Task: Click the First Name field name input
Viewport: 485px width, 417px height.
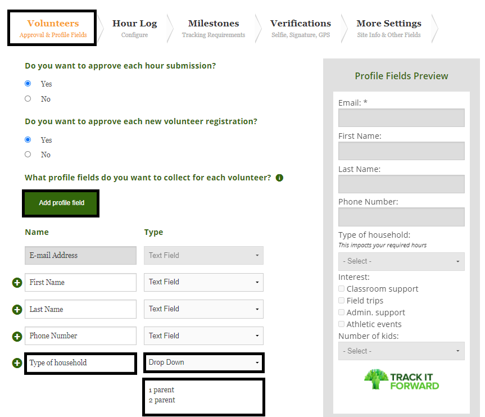Action: 80,282
